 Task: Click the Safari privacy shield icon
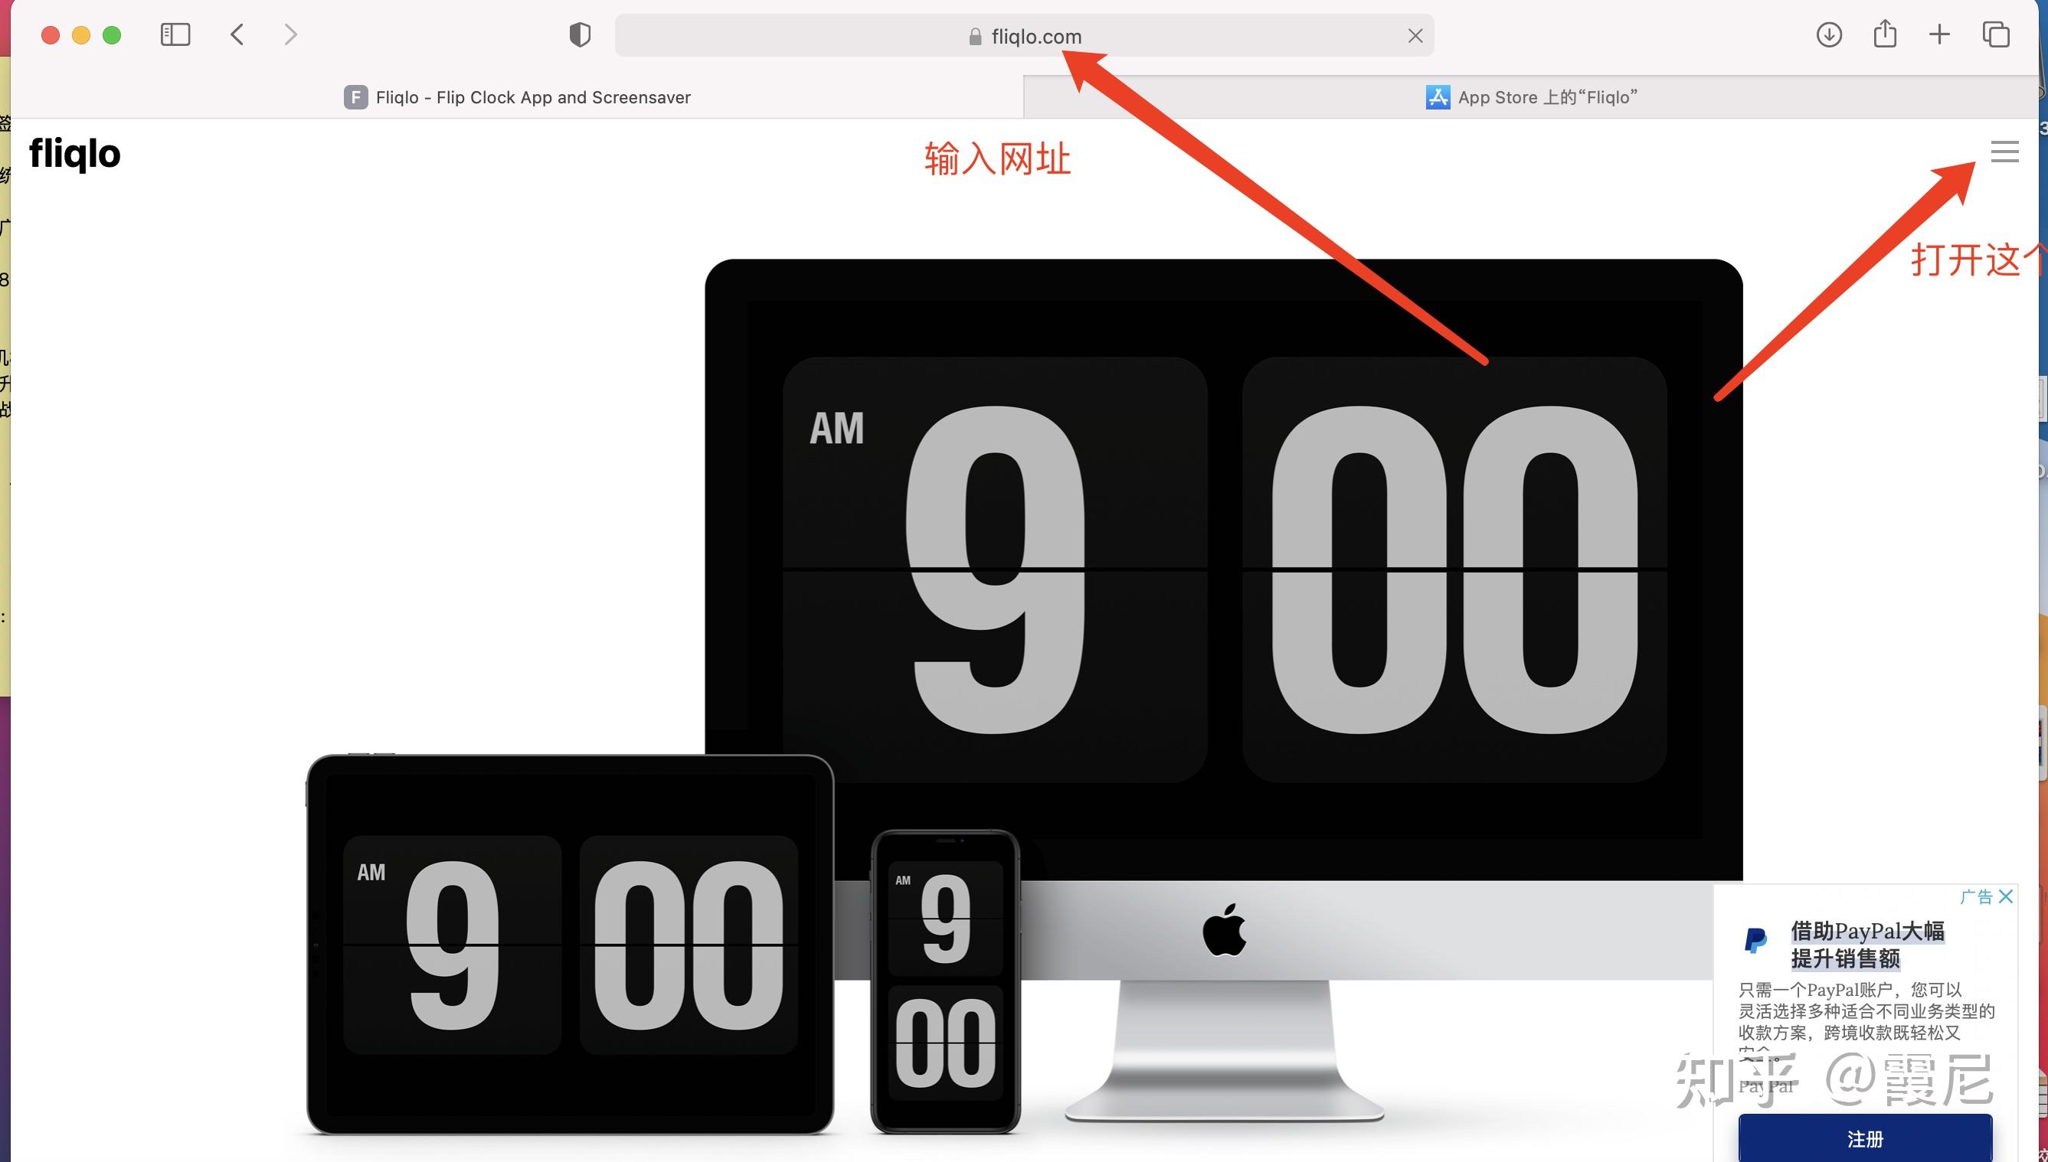(x=578, y=34)
